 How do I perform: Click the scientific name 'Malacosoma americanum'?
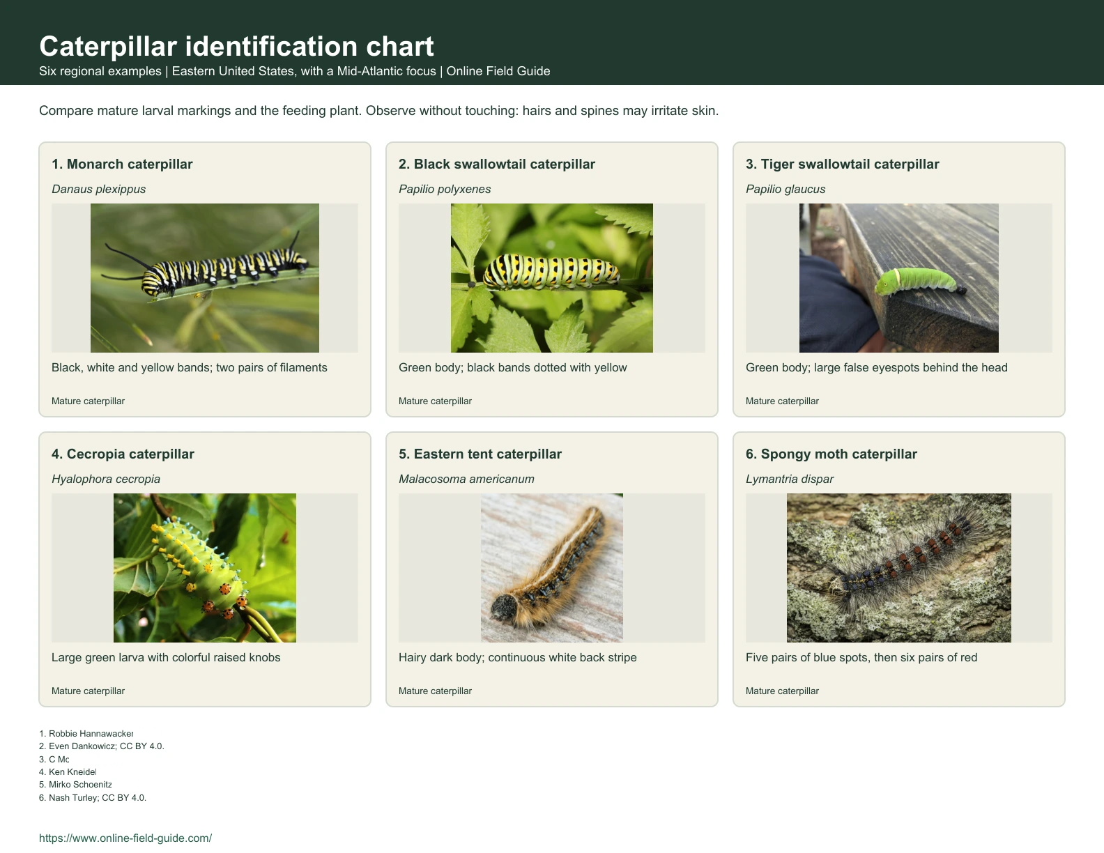(x=466, y=479)
